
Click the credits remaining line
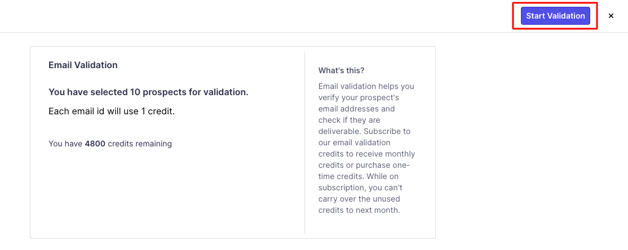click(x=110, y=144)
